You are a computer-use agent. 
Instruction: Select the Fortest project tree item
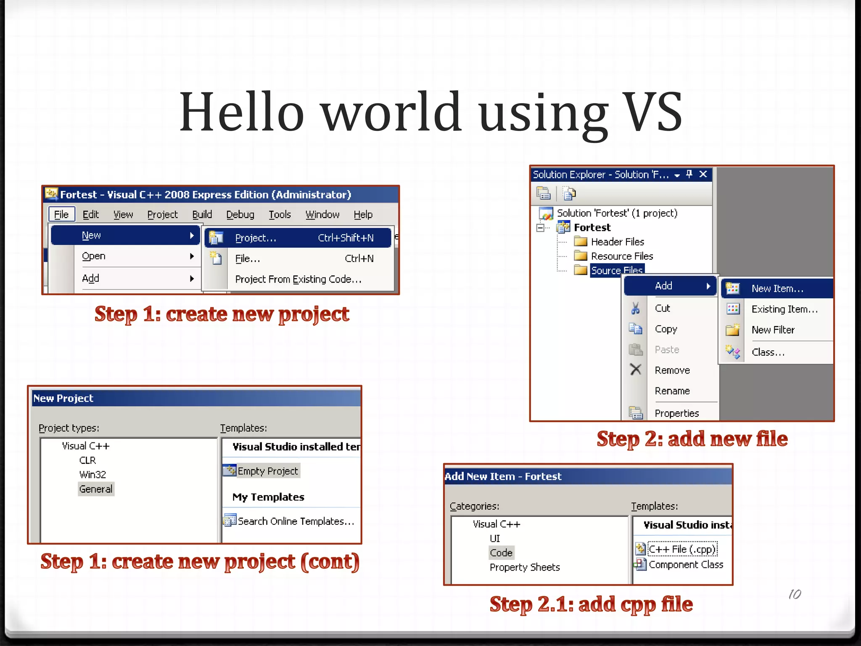(592, 228)
